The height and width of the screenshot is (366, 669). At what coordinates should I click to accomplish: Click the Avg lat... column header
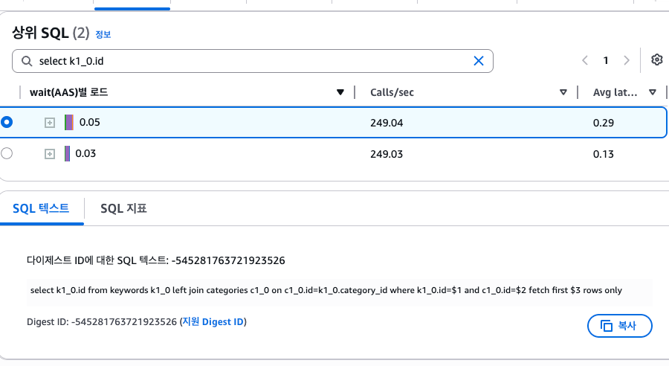(615, 92)
